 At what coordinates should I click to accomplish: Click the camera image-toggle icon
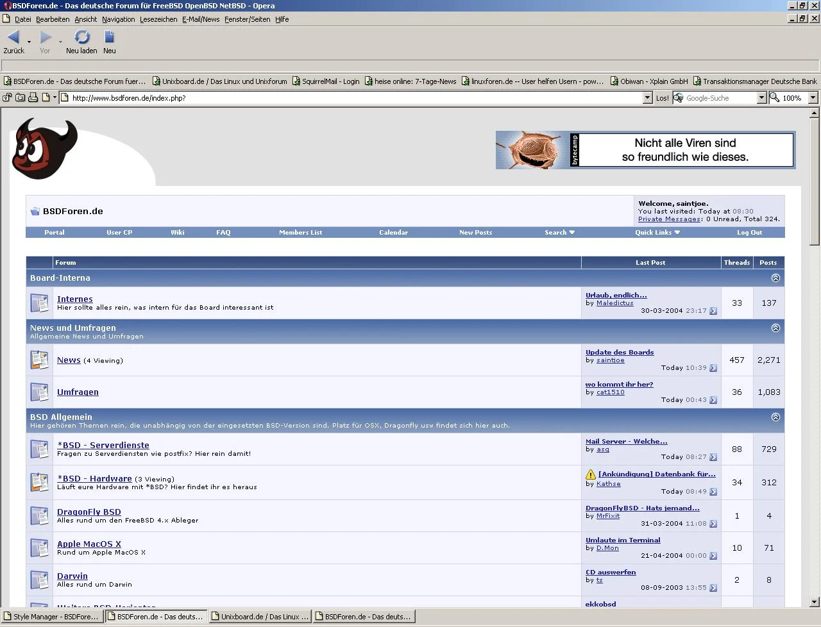(x=21, y=98)
